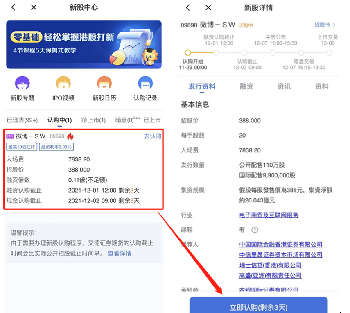This screenshot has width=350, height=313.
Task: Open the 中国国际金融香港证券有限公司 sponsor link
Action: (x=280, y=245)
